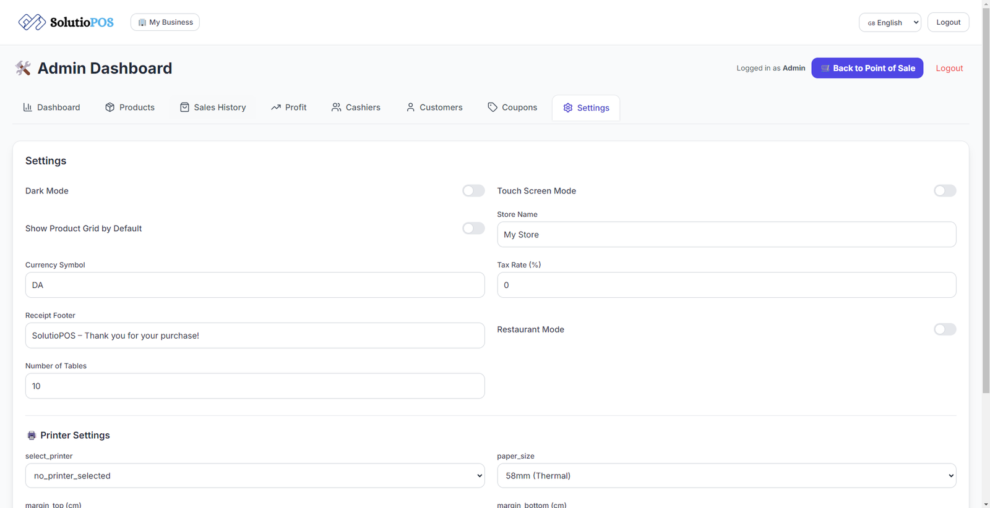The image size is (990, 508).
Task: Open the Customers tab
Action: pos(434,108)
